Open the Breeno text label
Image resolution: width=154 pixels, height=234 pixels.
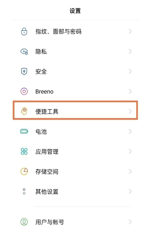tap(45, 91)
